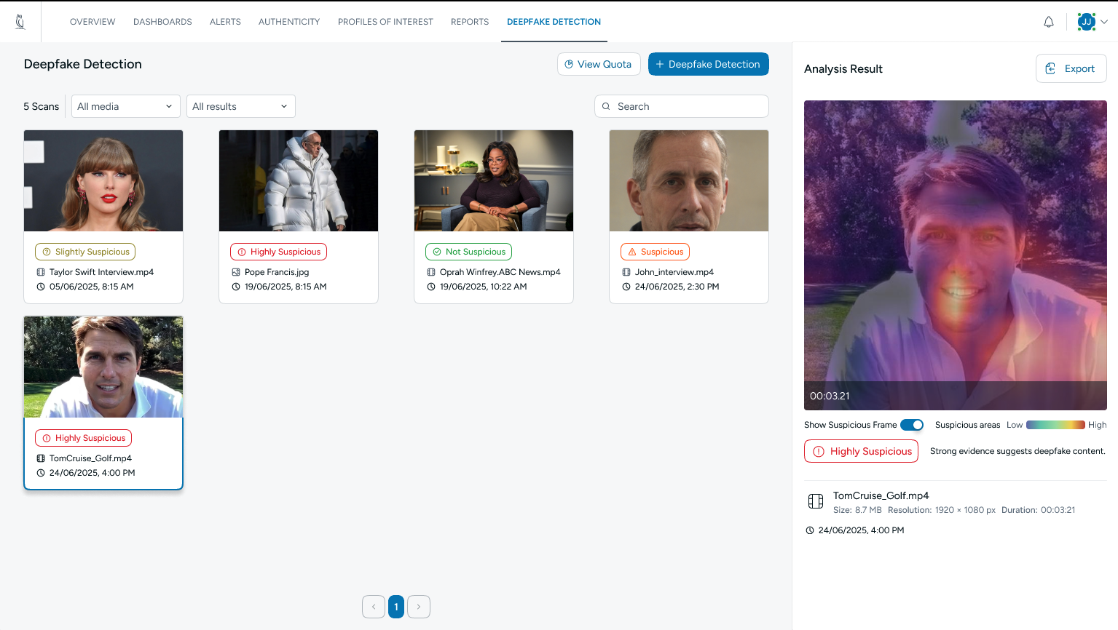
Task: Select the TomCruise_Golf card thumbnail
Action: click(x=103, y=367)
